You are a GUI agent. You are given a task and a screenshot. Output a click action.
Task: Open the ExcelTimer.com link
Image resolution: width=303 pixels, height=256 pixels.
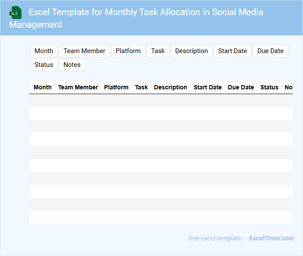pos(271,238)
